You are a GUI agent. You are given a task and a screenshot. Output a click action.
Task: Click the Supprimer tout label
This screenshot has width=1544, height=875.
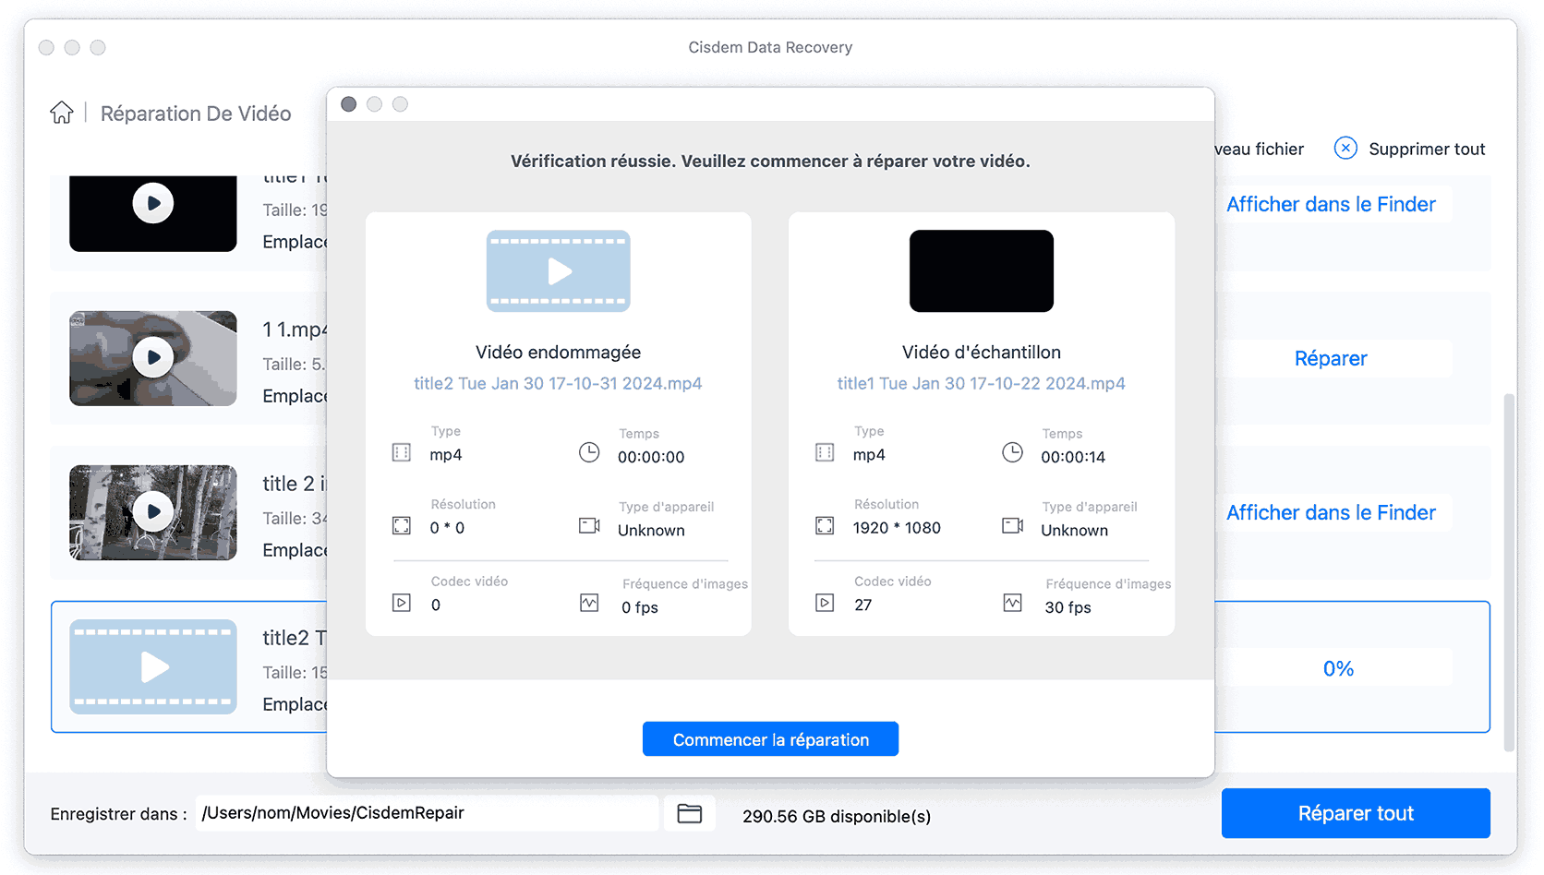(1427, 149)
